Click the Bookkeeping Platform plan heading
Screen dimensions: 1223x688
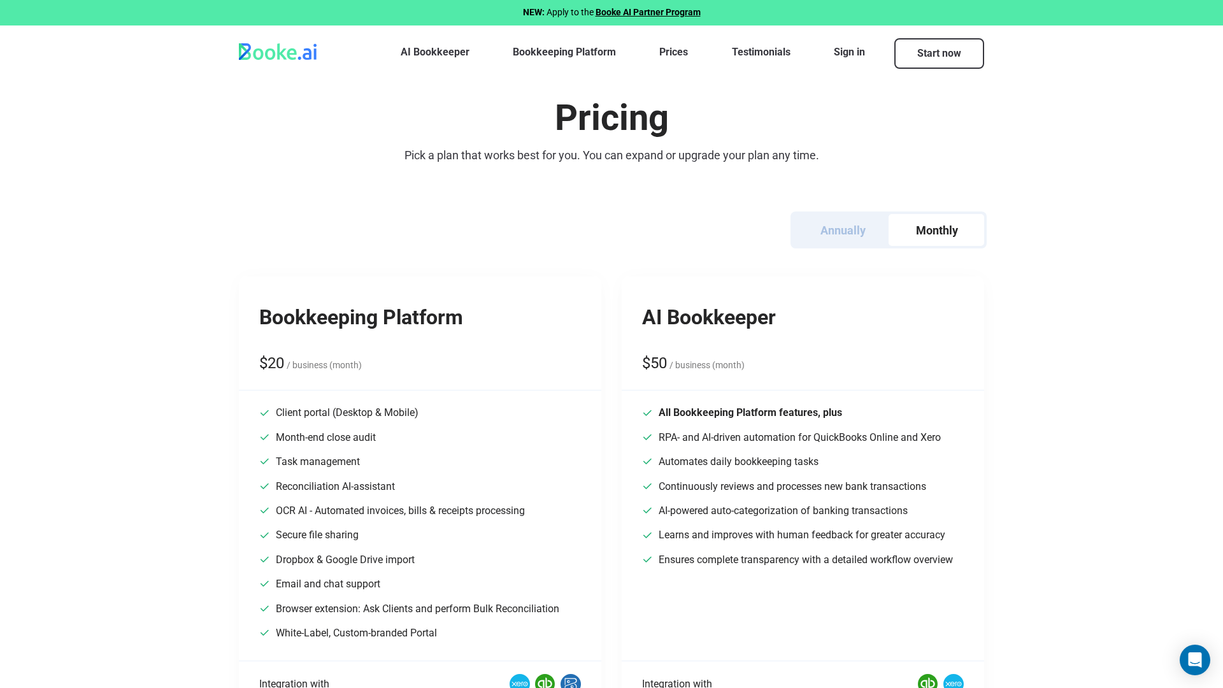click(x=361, y=317)
